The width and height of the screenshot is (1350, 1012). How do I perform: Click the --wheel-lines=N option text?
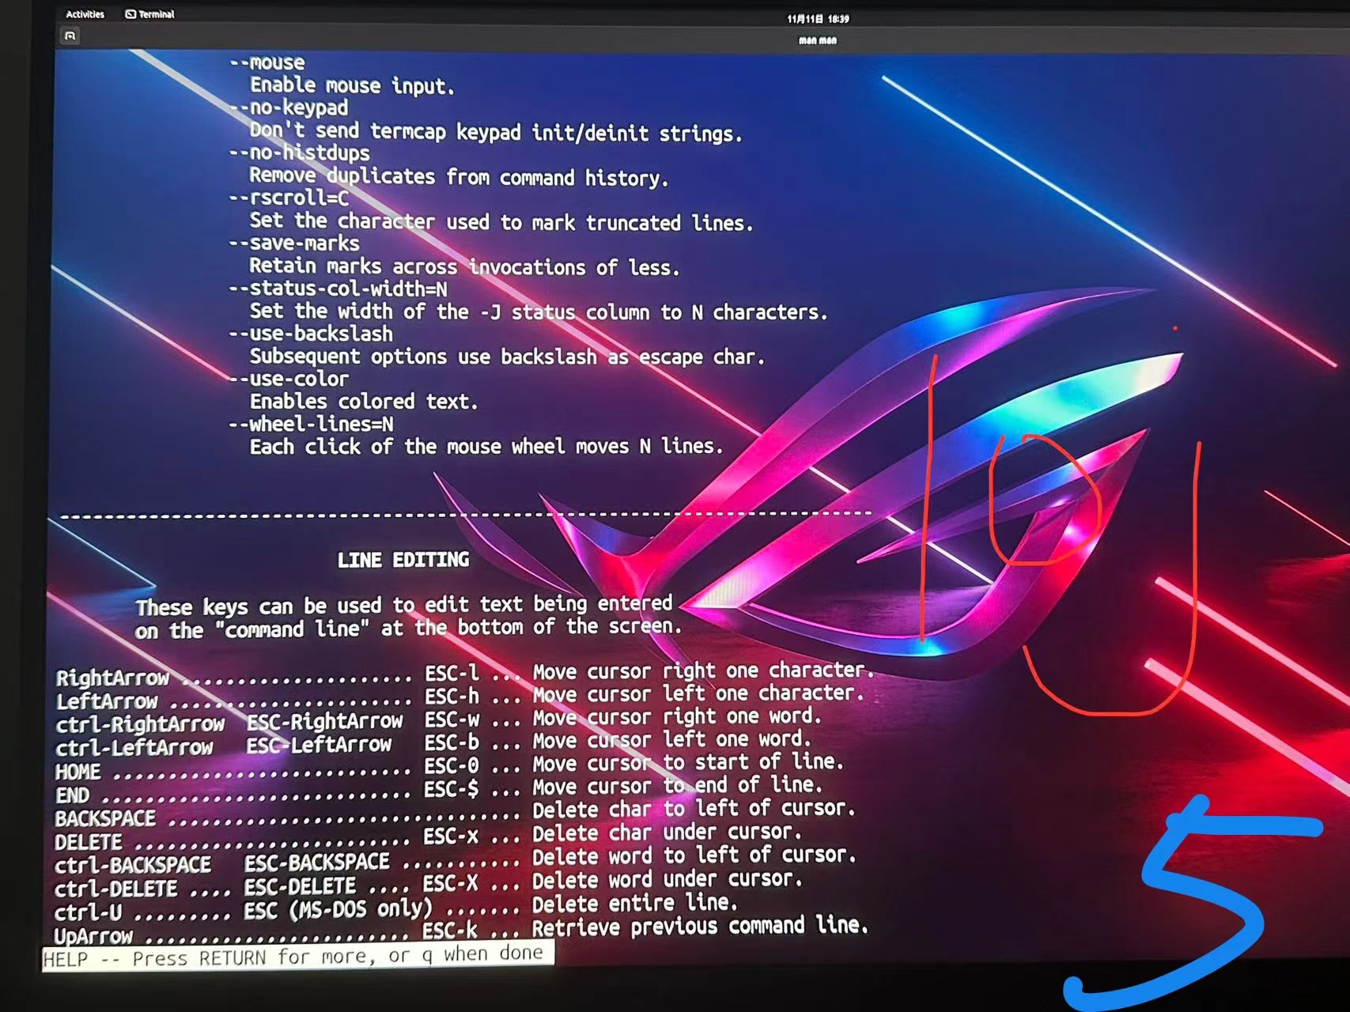[311, 425]
